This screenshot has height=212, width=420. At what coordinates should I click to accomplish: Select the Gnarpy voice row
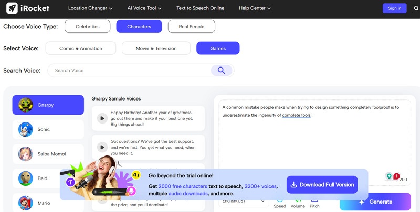pos(48,105)
